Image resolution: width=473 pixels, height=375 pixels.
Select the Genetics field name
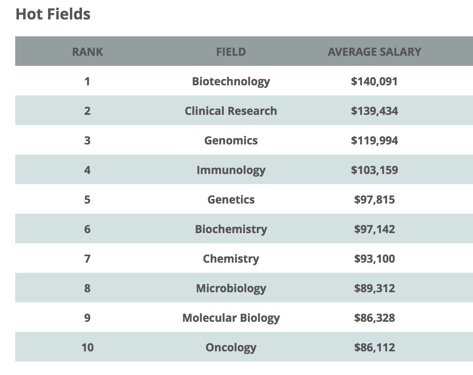coord(231,199)
